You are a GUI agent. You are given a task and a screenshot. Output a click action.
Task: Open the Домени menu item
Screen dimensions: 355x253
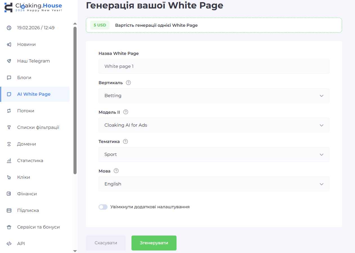click(26, 144)
